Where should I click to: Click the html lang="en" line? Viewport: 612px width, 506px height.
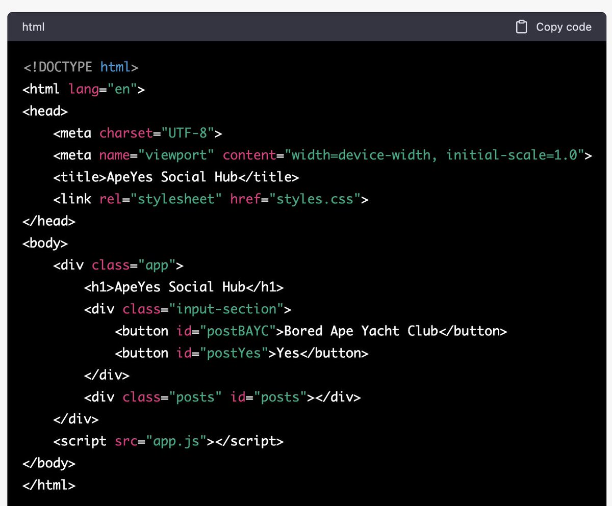[x=84, y=89]
